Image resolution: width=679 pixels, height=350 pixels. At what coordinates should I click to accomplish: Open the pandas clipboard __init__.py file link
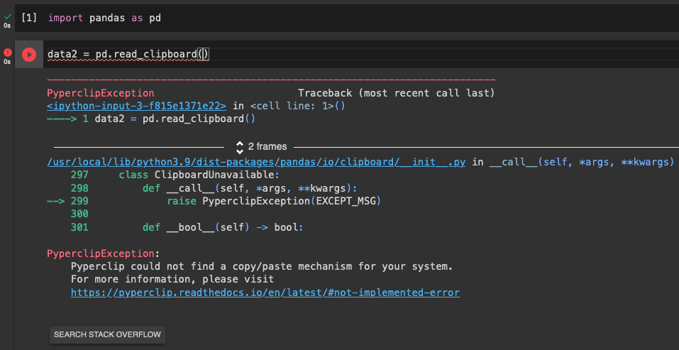coord(256,162)
